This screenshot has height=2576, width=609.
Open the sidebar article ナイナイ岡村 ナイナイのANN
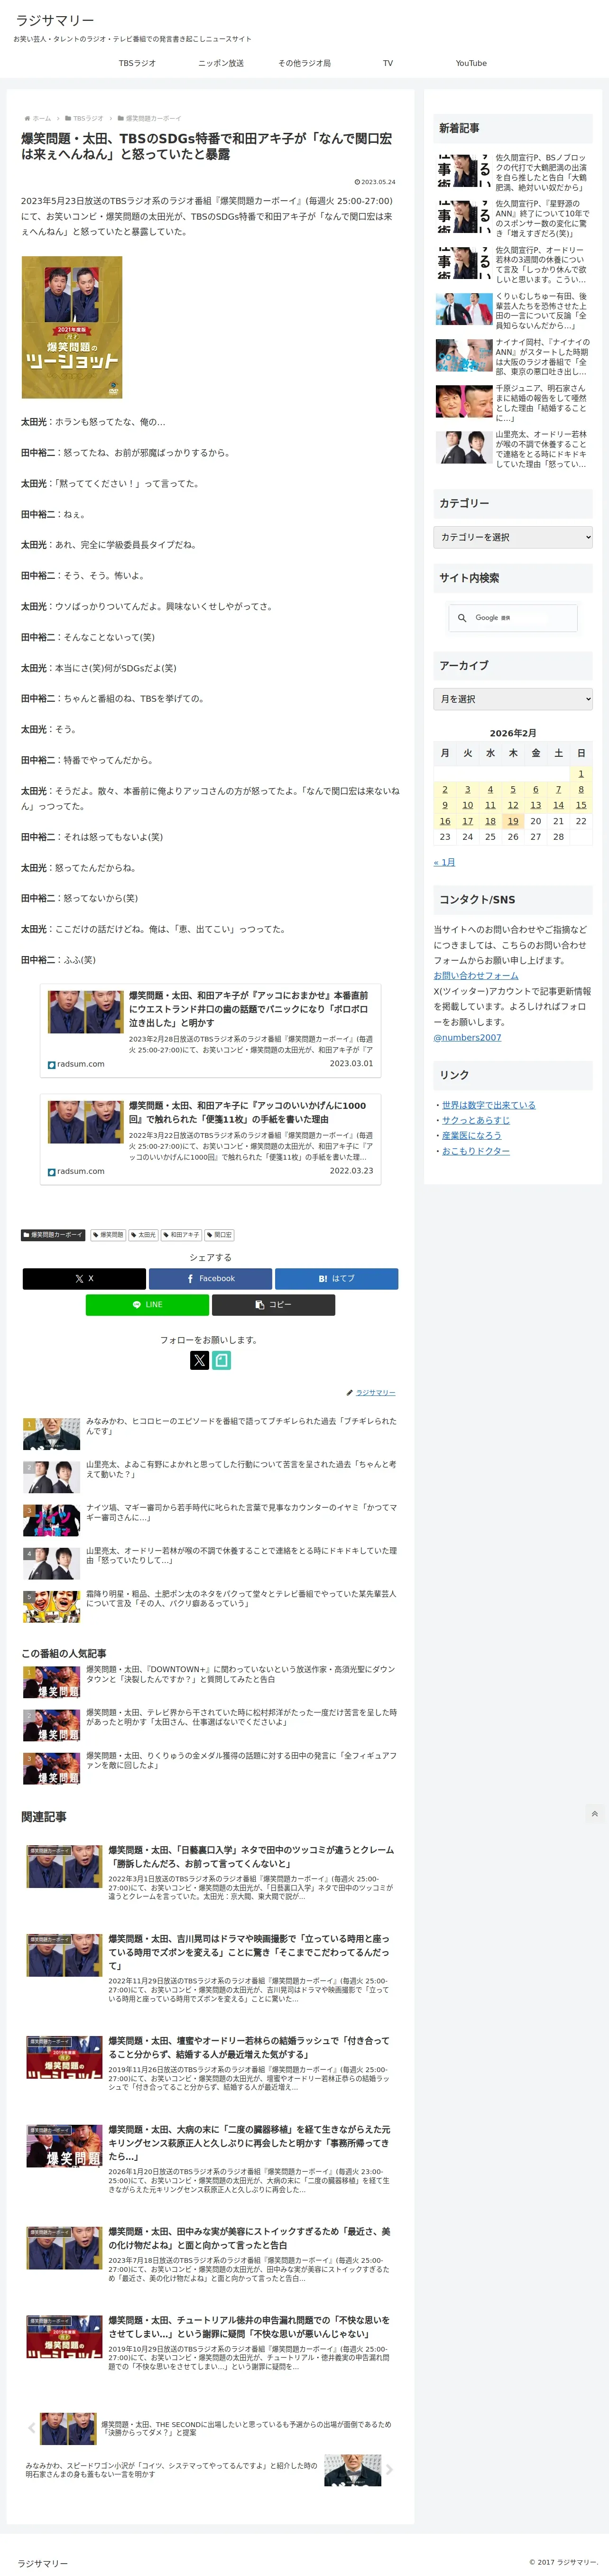point(514,356)
